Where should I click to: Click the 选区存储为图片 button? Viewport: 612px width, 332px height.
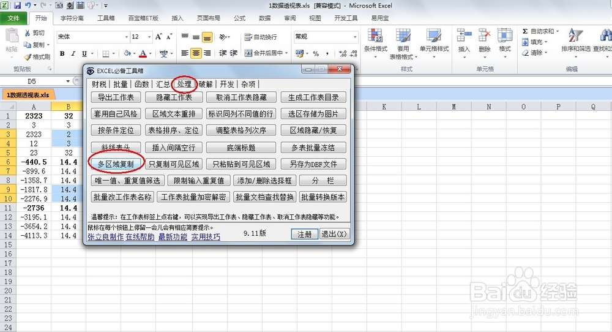(313, 114)
